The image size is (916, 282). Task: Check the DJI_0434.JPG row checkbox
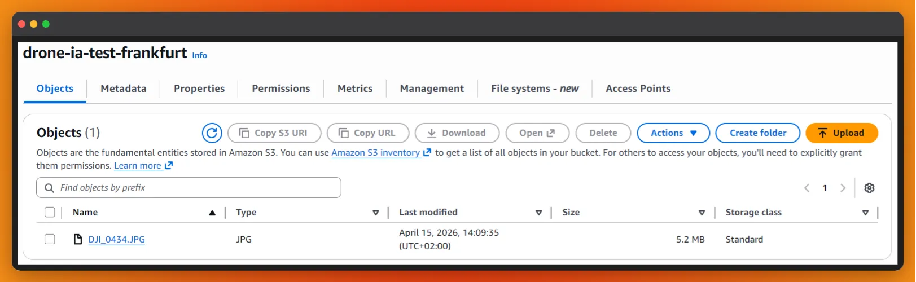[50, 239]
